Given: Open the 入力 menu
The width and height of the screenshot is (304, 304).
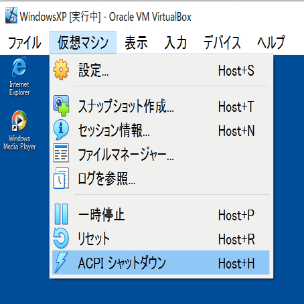Looking at the screenshot, I should tap(175, 43).
